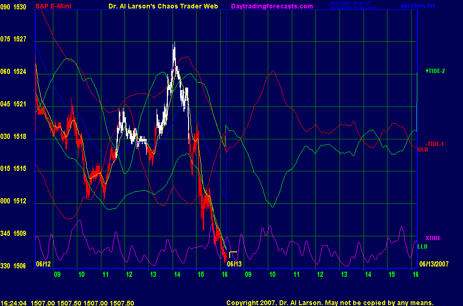This screenshot has width=463, height=306.
Task: Select the -TIDE-1 legend label
Action: point(434,144)
